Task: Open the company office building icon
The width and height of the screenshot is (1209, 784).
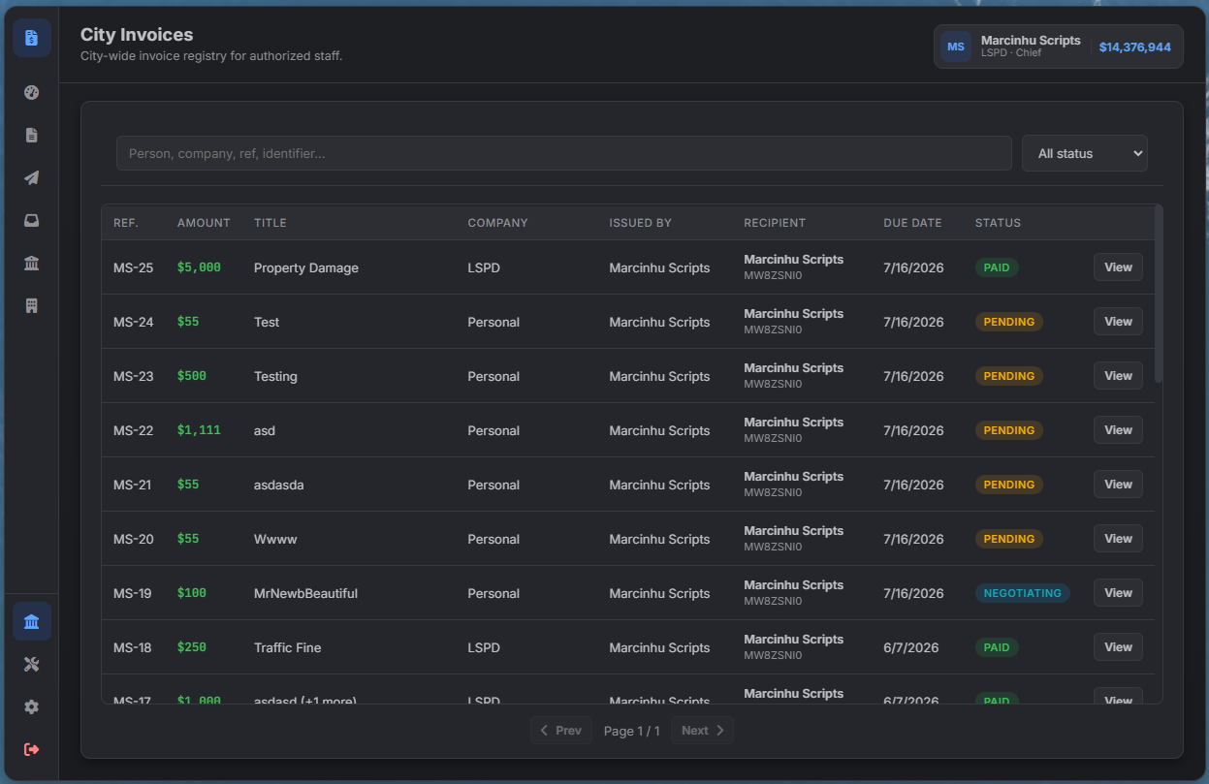Action: click(x=32, y=306)
